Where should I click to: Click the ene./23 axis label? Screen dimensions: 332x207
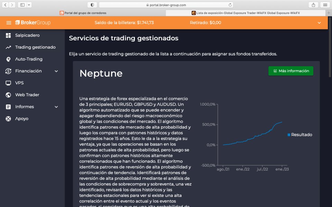pos(282,169)
